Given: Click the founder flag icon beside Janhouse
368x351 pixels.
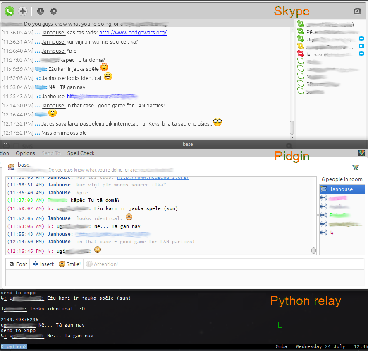Looking at the screenshot, I should [x=324, y=189].
